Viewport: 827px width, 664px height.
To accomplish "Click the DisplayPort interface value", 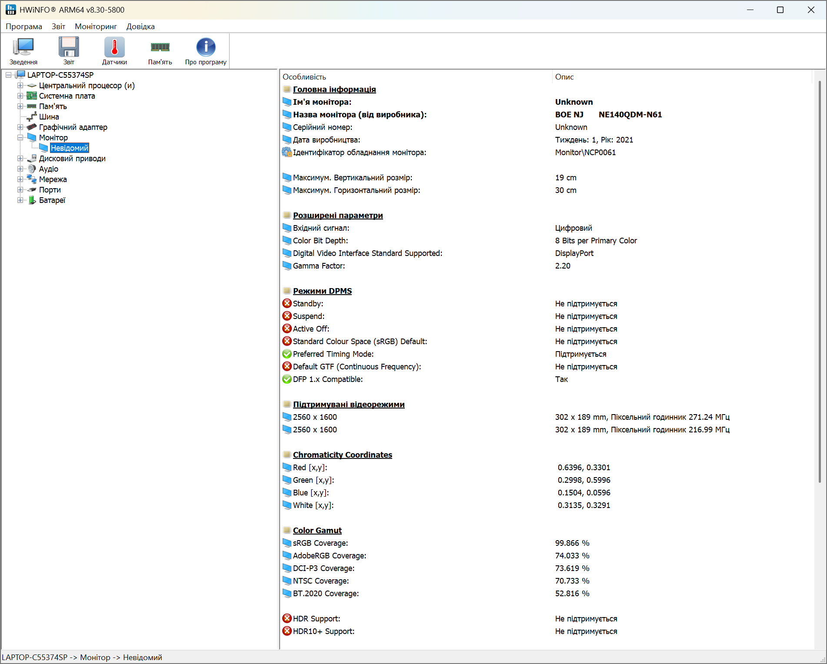I will pos(574,253).
